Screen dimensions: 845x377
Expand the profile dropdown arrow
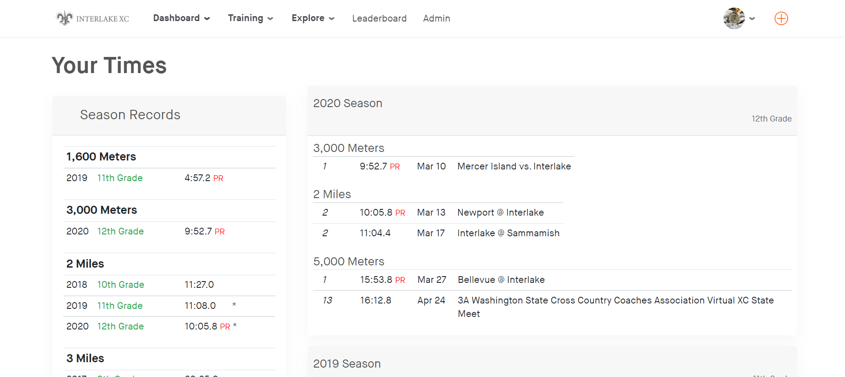(752, 19)
